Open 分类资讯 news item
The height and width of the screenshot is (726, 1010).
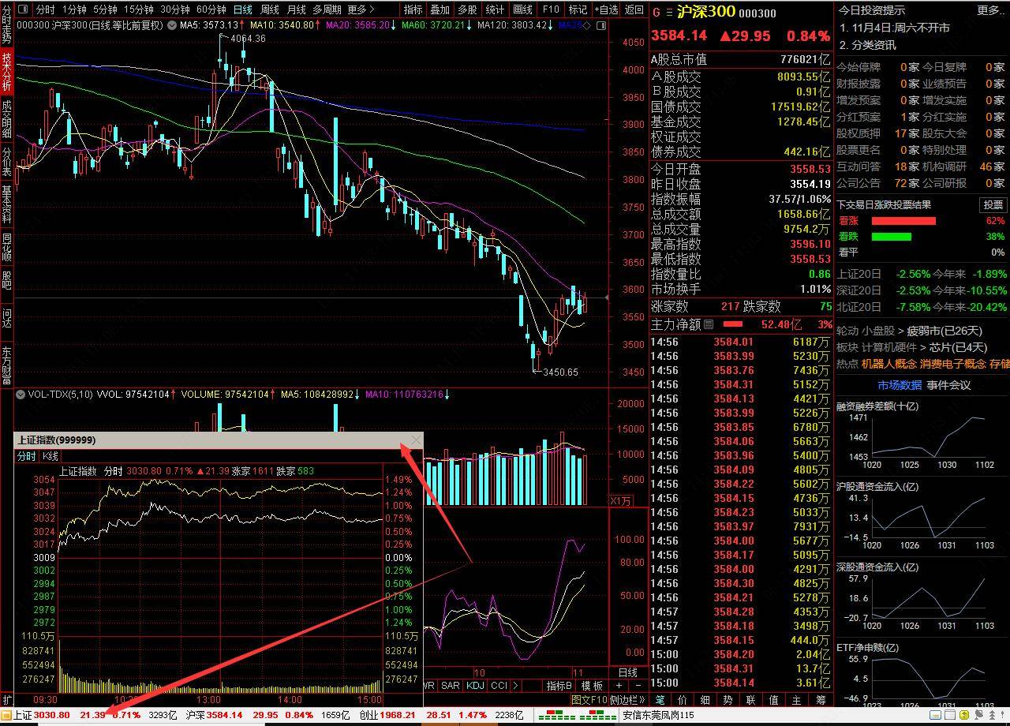click(x=873, y=45)
